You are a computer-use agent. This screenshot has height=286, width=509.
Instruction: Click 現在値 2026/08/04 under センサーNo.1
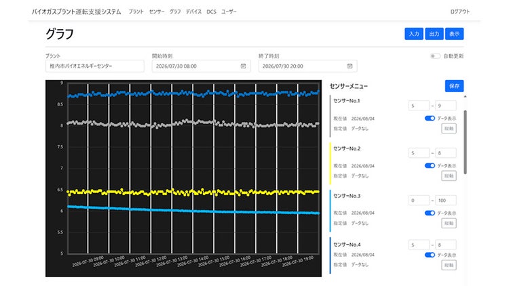pos(354,119)
